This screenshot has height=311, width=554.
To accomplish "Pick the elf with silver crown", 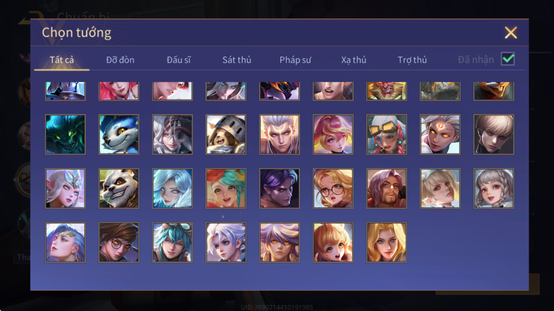I will pos(66,188).
